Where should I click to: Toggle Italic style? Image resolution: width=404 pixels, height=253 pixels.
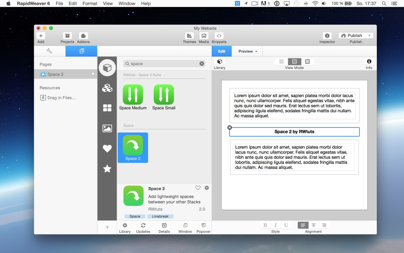tap(275, 225)
